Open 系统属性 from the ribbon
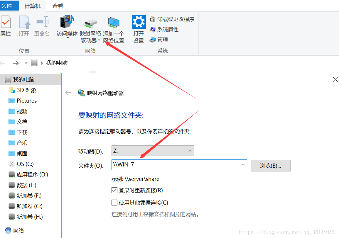Screen dimensions: 339x238 [164, 29]
